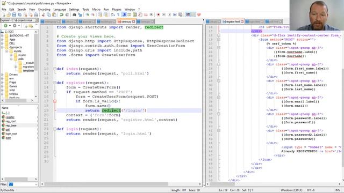The height and width of the screenshot is (193, 344).
Task: Select the templates folder in the tree
Action: tap(28, 71)
